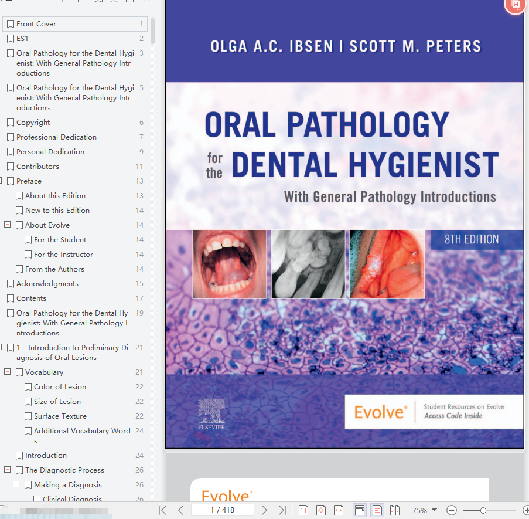The height and width of the screenshot is (519, 529).
Task: Jump to the last page
Action: pos(283,510)
